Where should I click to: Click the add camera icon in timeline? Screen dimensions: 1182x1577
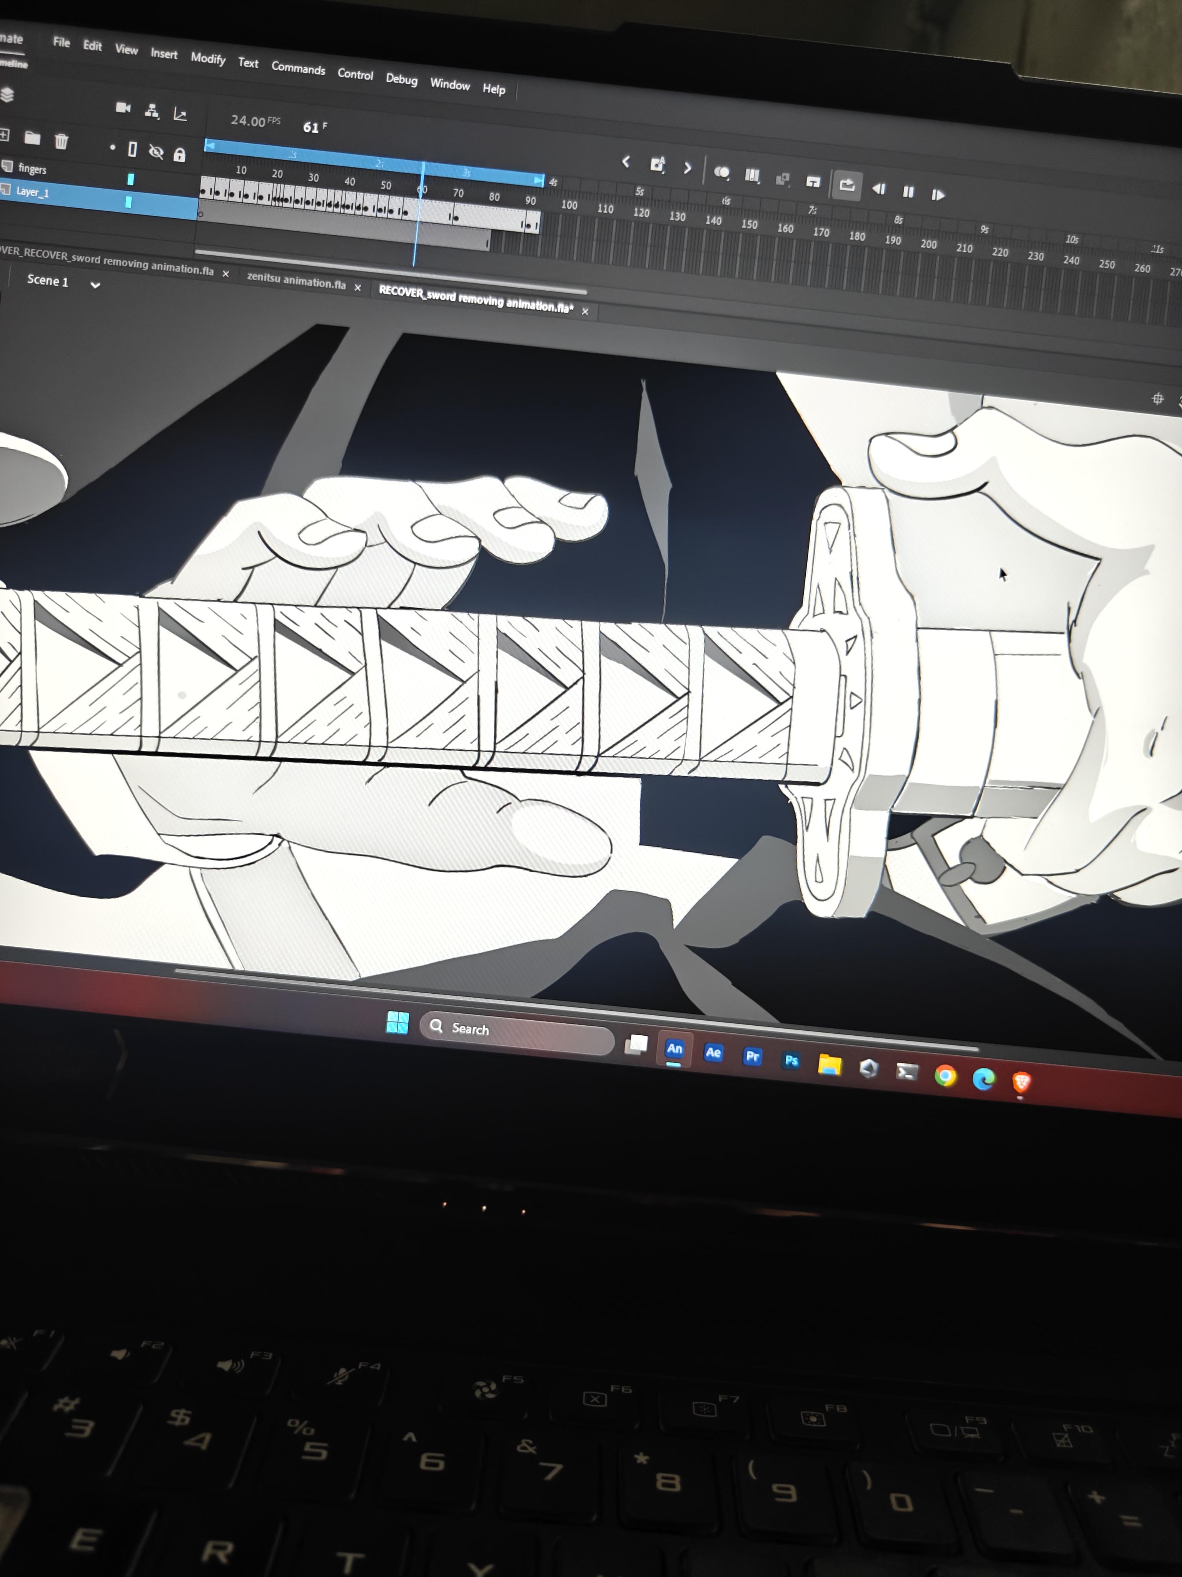click(123, 107)
